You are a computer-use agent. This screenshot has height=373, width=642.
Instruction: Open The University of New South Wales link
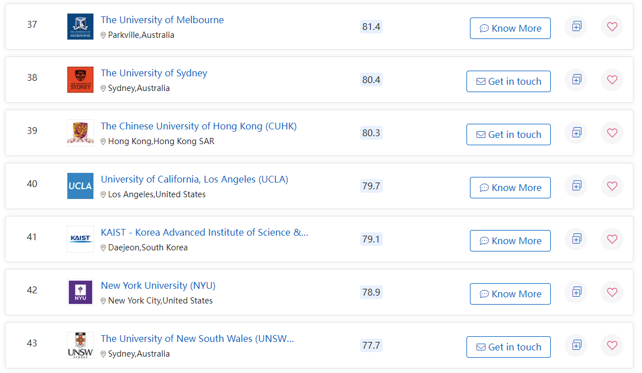[197, 339]
